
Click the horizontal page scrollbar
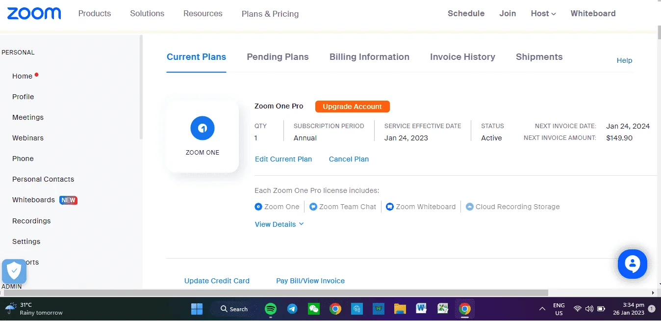tap(276, 293)
